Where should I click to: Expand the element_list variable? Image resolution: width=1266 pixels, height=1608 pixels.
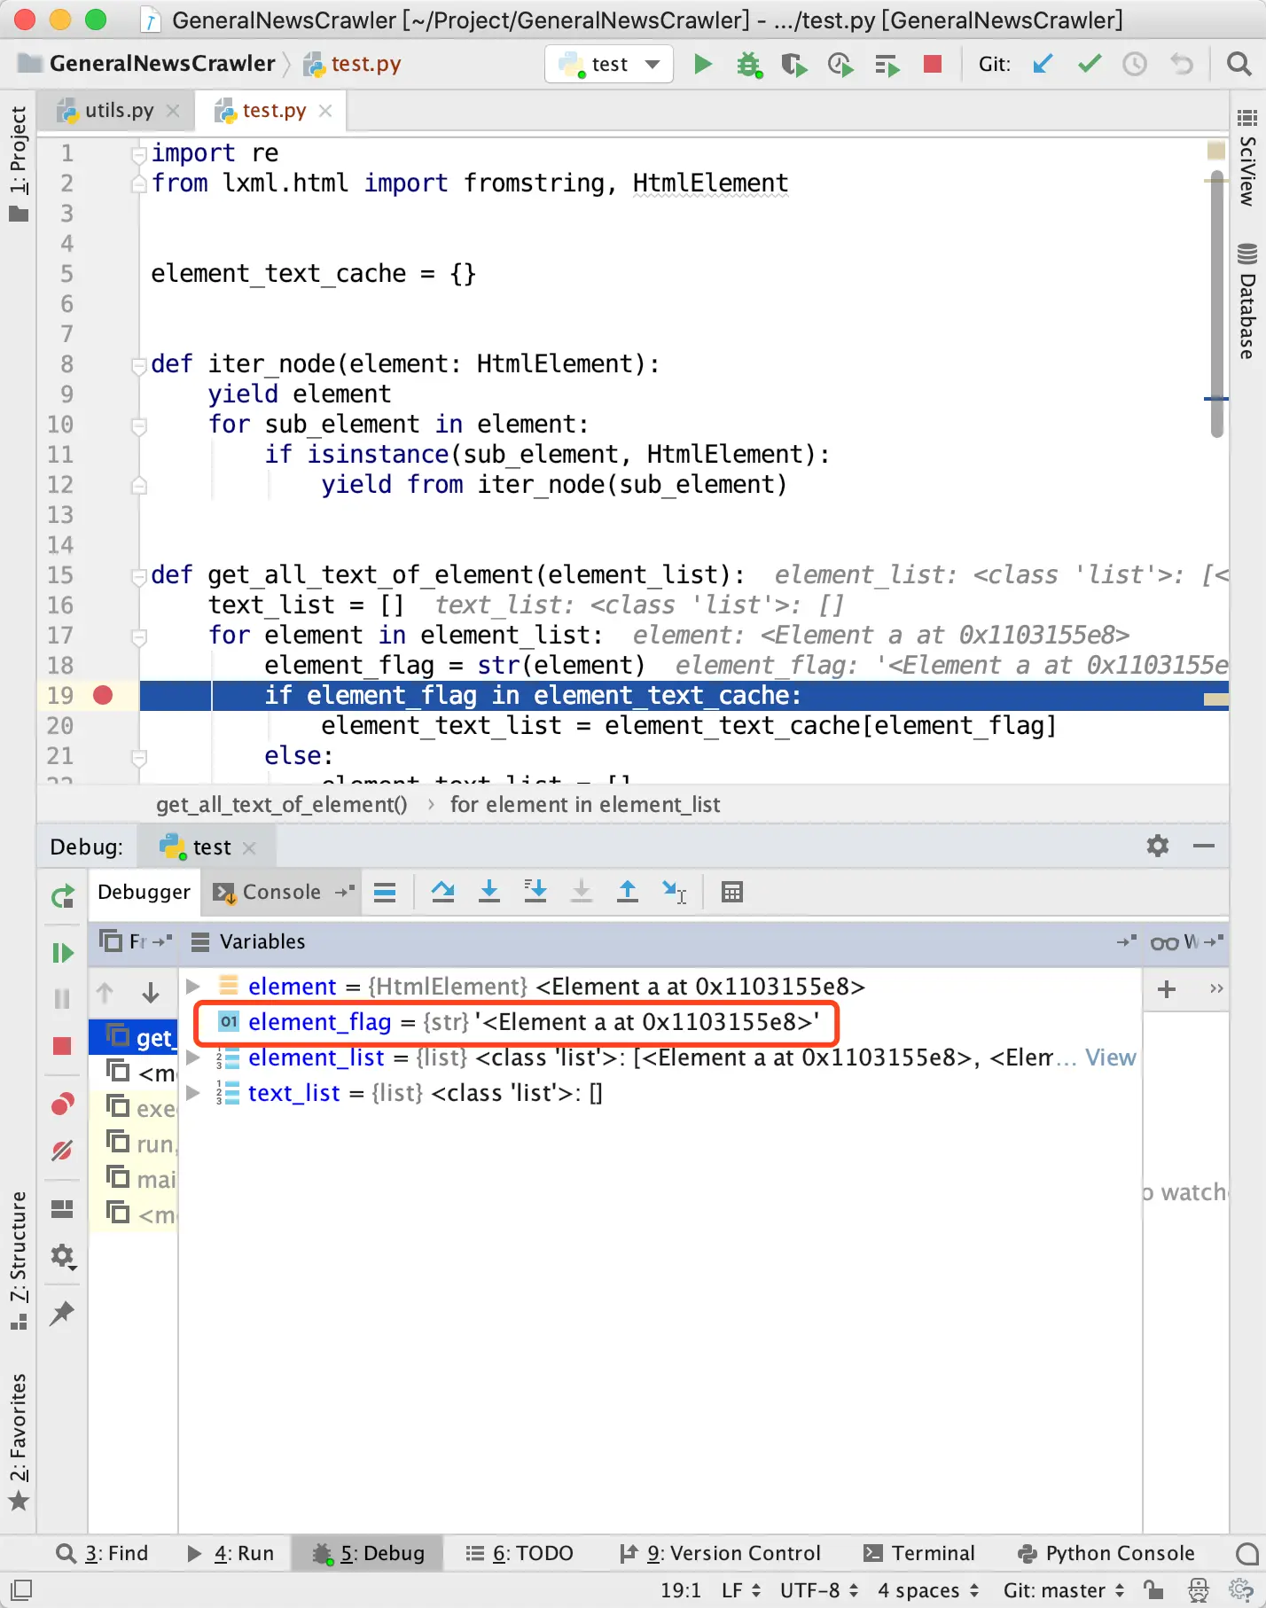pos(192,1057)
